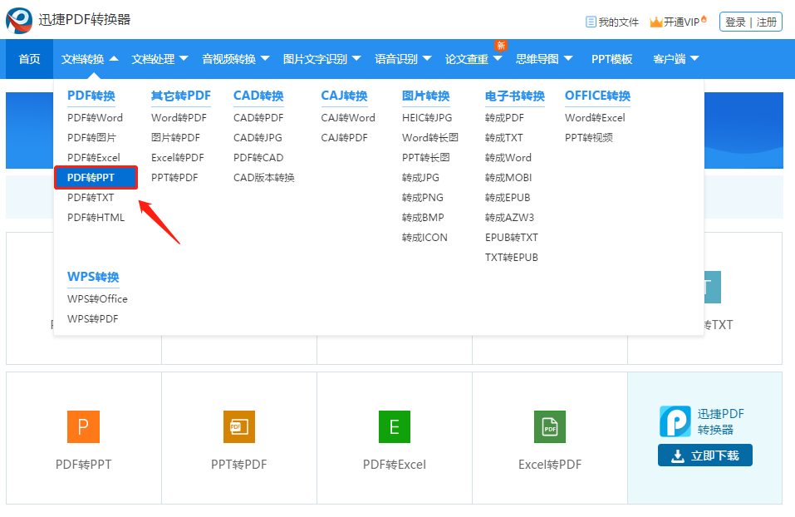The width and height of the screenshot is (795, 517).
Task: Expand the 音视频转换 dropdown
Action: click(x=236, y=59)
